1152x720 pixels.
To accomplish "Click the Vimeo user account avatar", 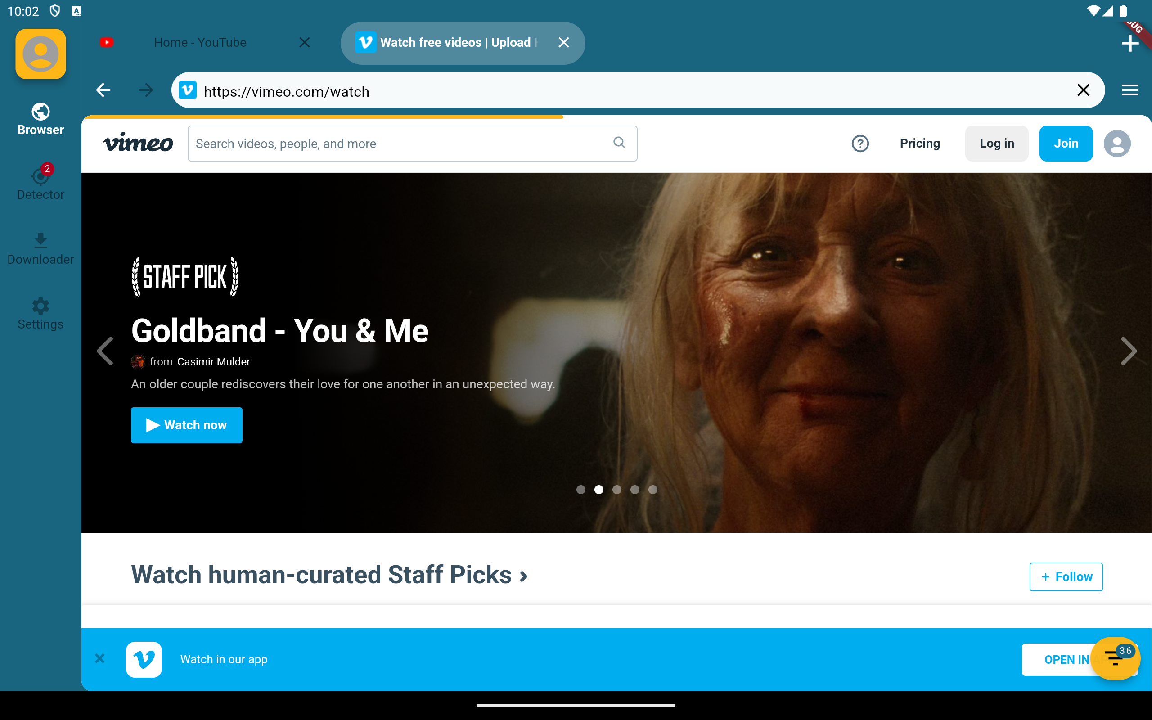I will tap(1117, 144).
